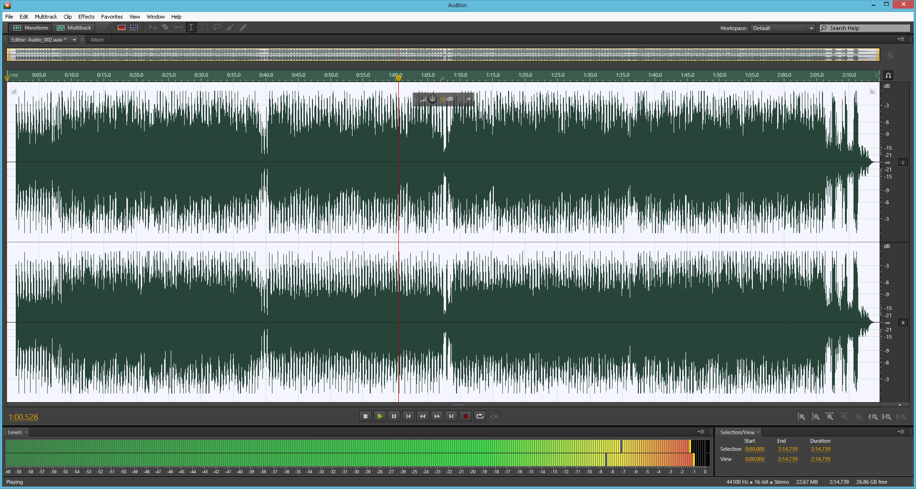Toggle the left channel L button
The image size is (916, 489).
point(903,163)
